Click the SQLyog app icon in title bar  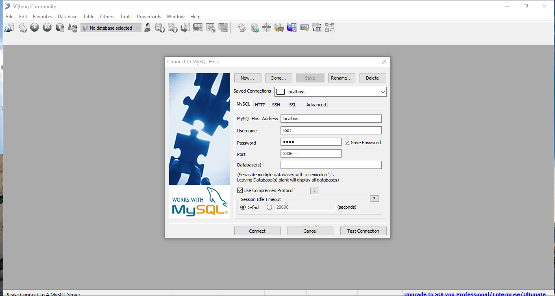point(8,6)
